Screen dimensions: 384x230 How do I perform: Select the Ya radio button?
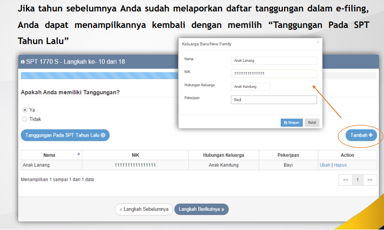25,110
